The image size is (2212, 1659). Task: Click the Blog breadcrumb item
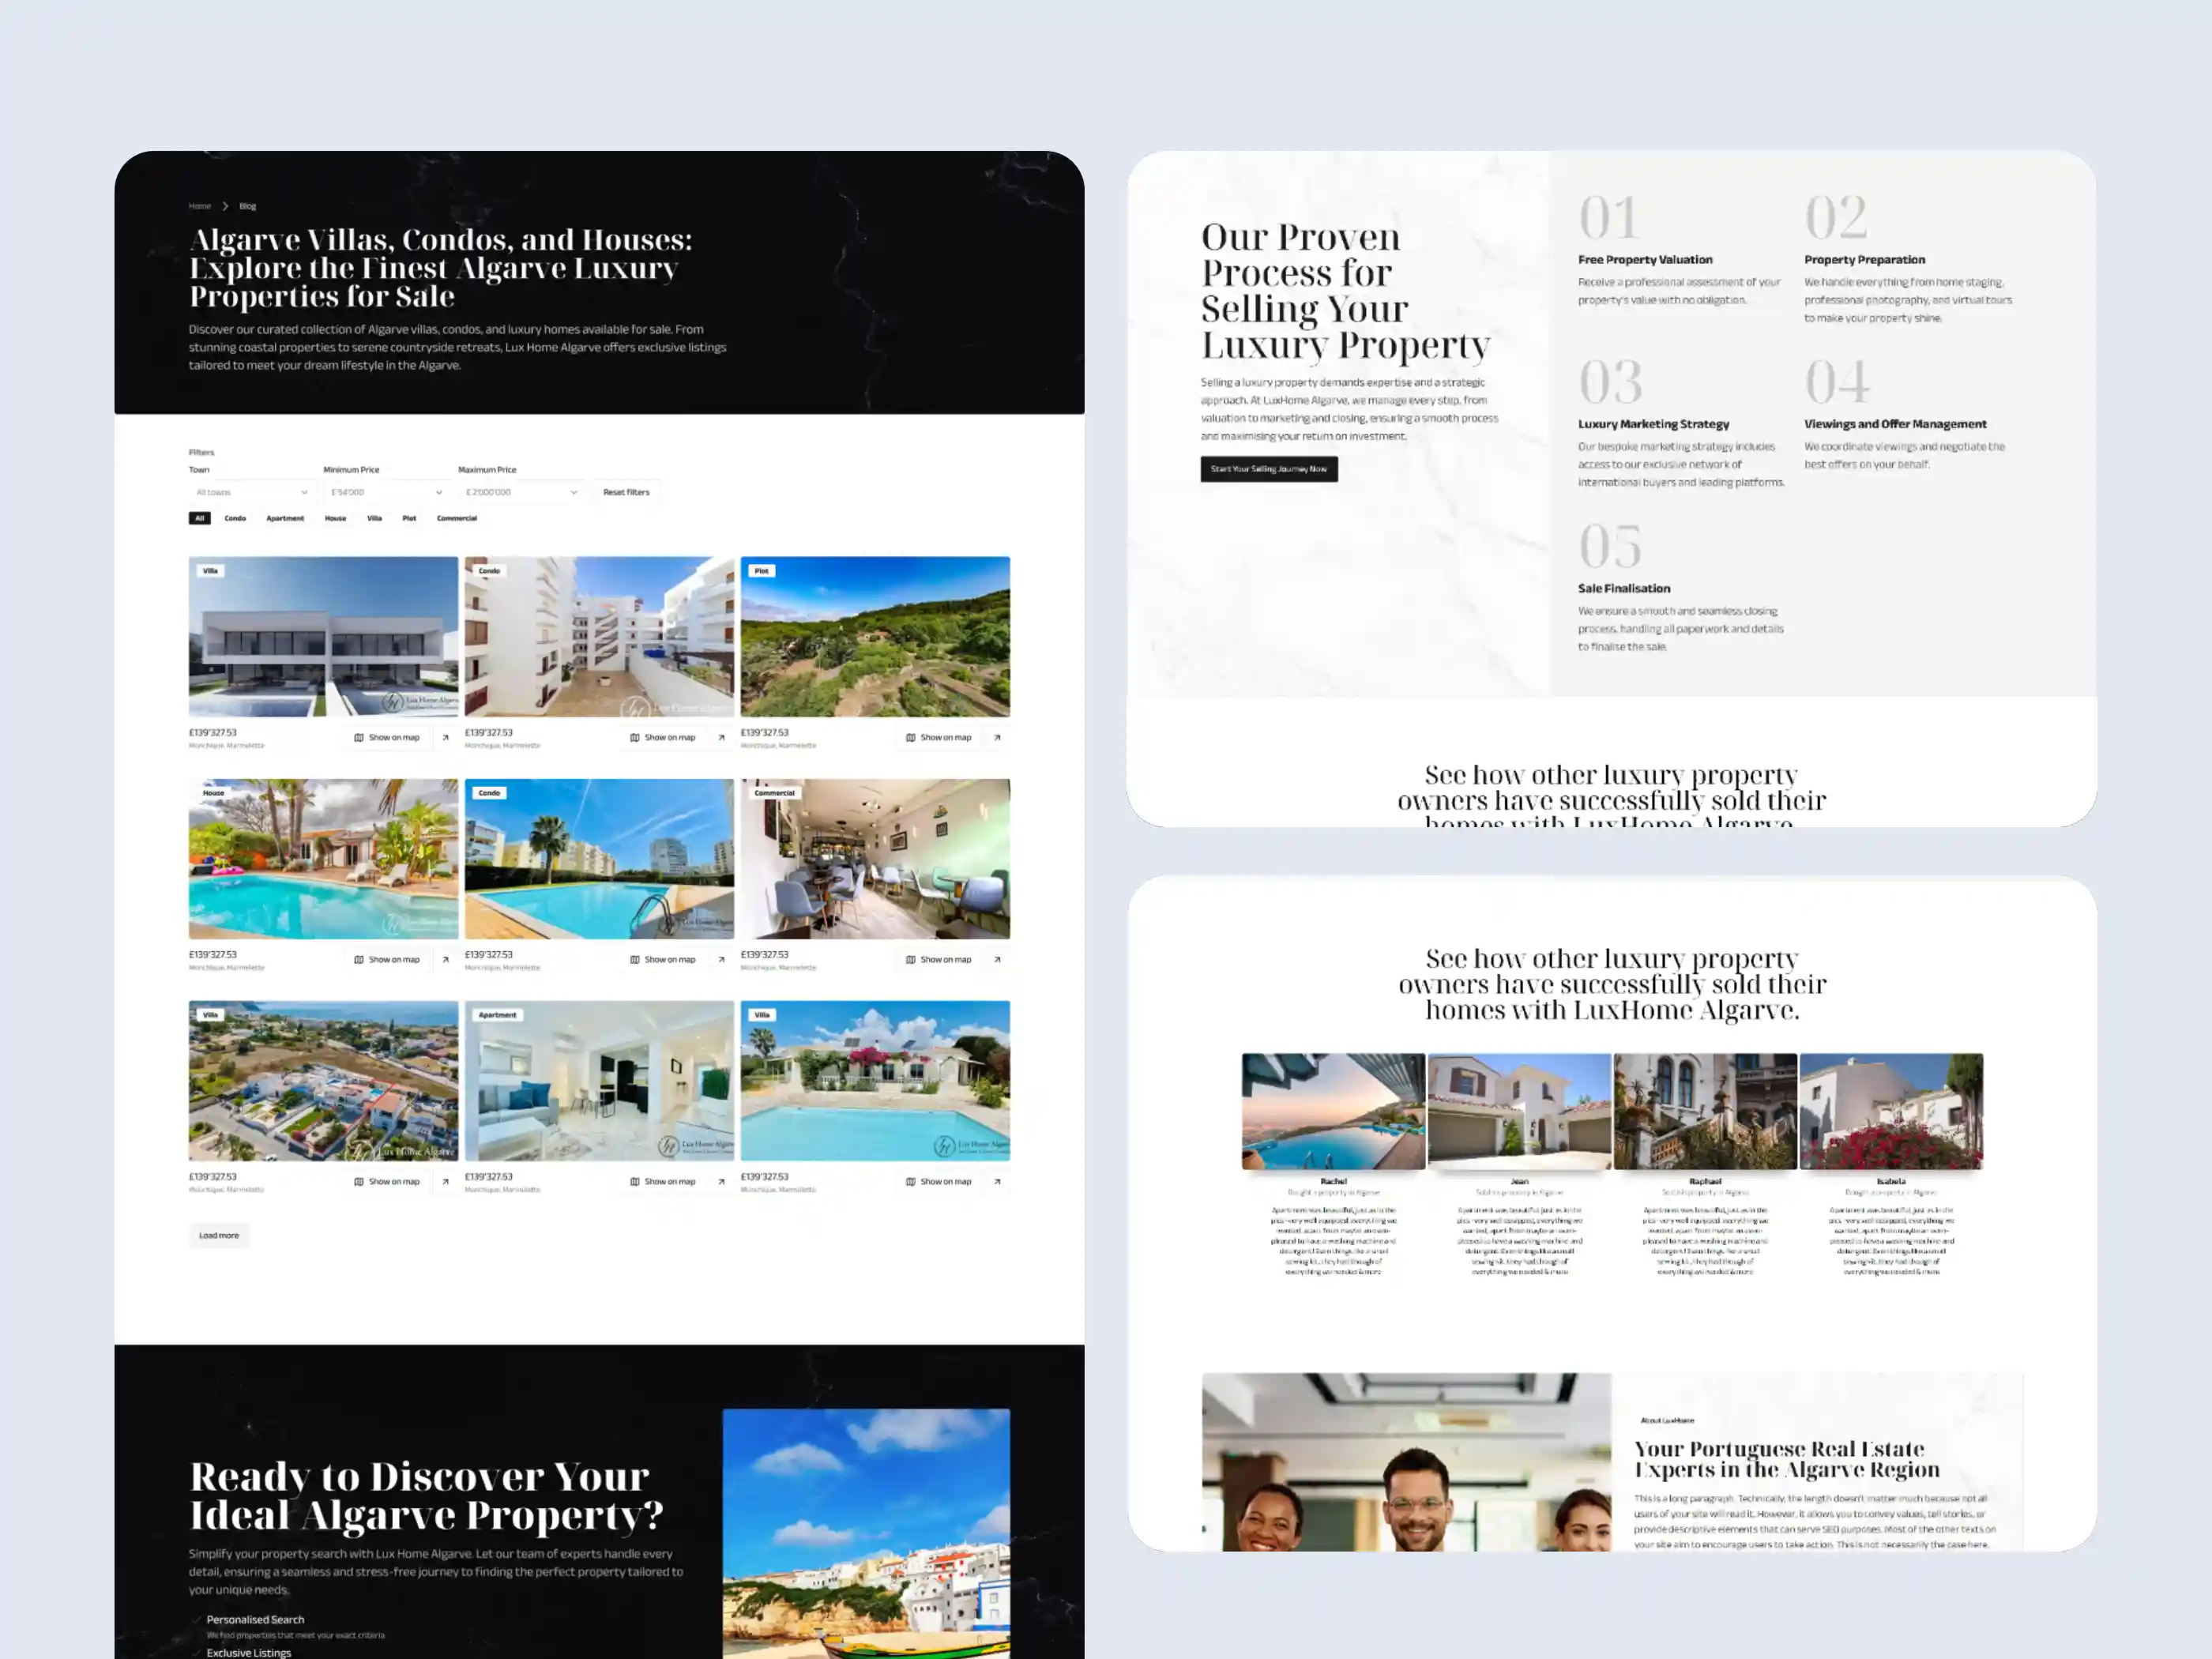pos(248,206)
